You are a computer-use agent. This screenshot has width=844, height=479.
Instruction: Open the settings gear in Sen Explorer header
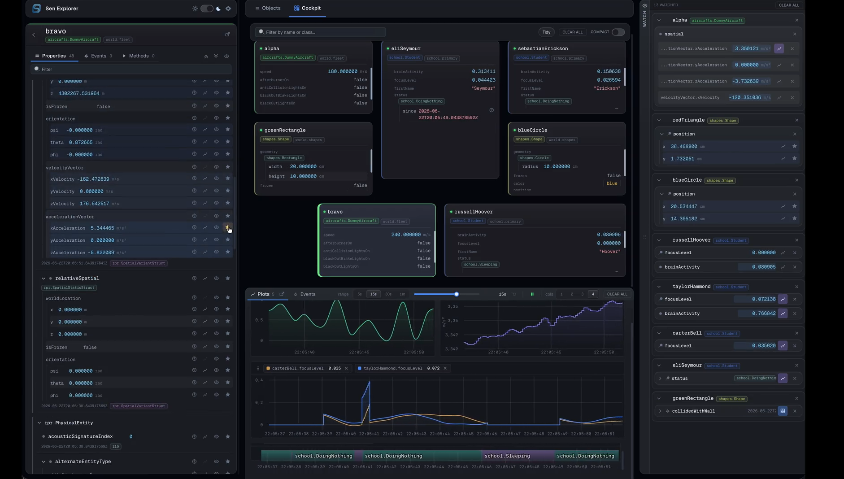(228, 9)
